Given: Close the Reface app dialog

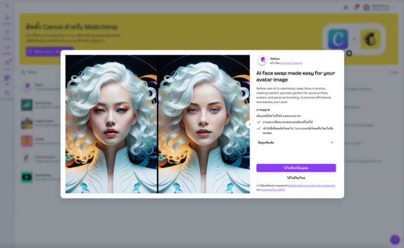Looking at the screenshot, I should tap(349, 53).
